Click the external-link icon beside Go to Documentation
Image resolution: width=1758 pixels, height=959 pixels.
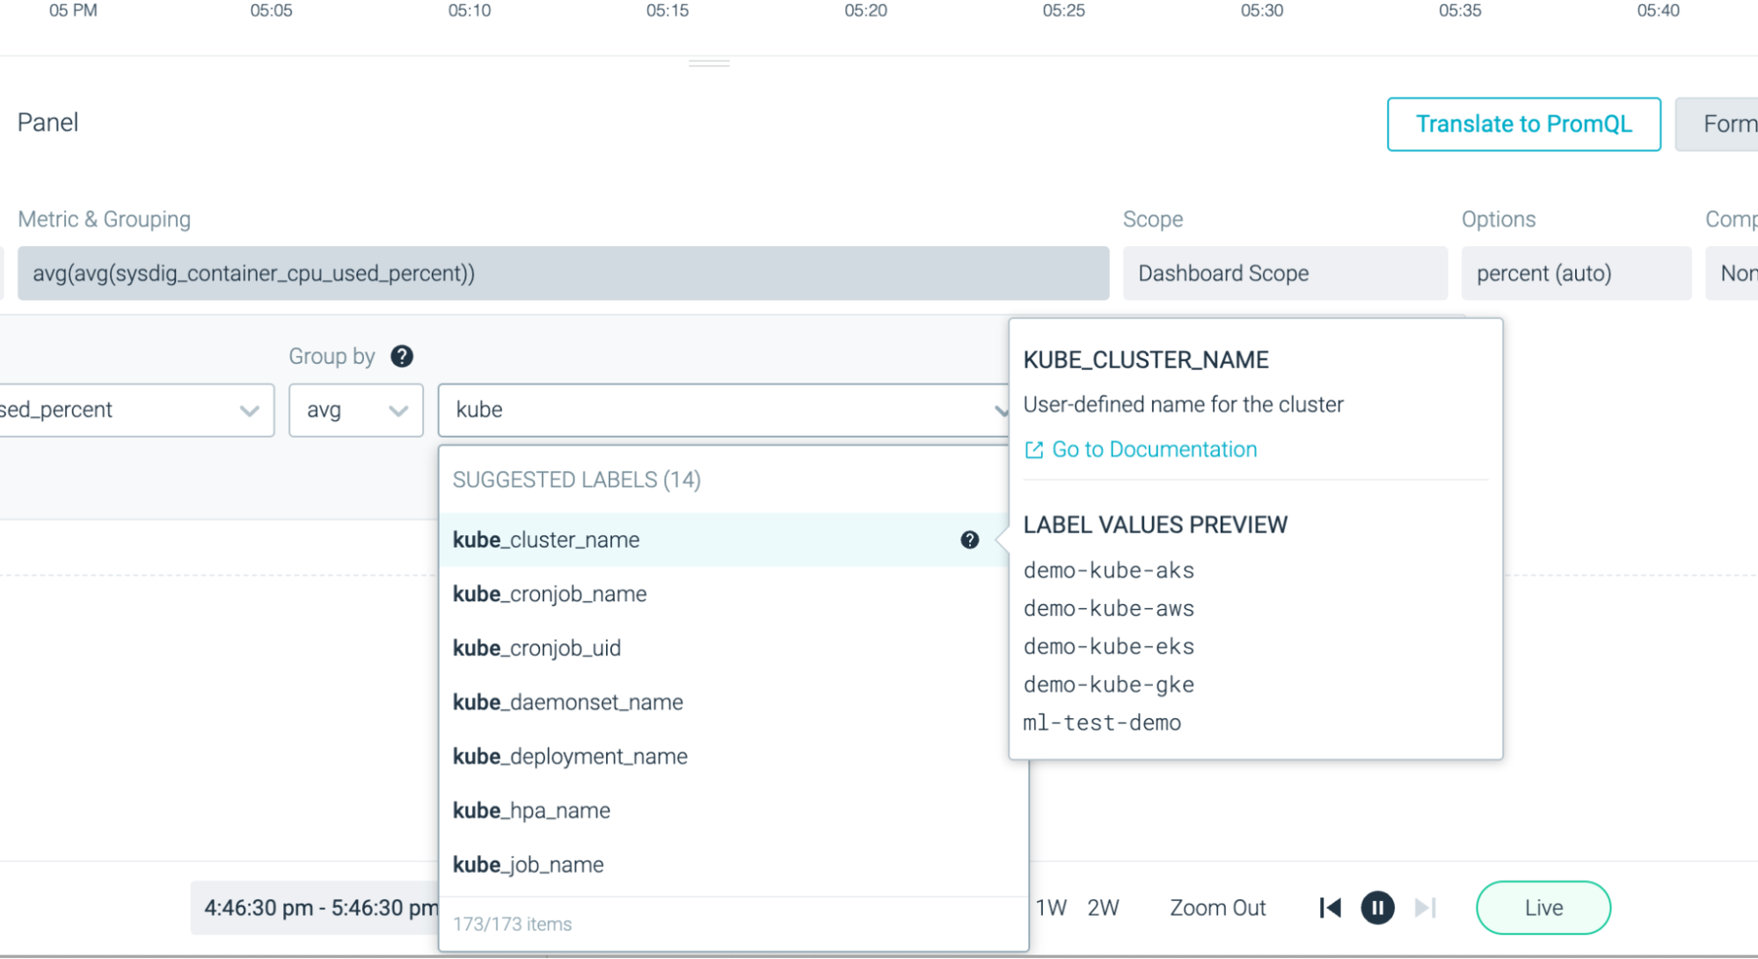(x=1033, y=450)
